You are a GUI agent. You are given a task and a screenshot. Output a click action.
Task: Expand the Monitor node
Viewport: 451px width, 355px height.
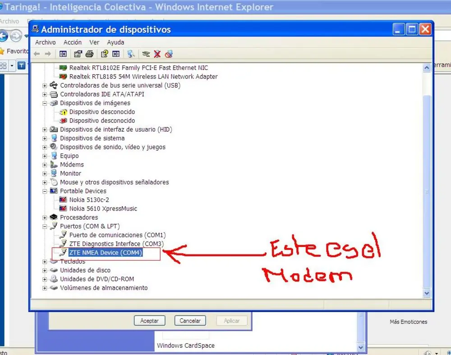coord(45,174)
